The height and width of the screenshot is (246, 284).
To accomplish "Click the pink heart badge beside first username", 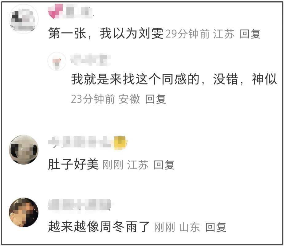I will click(x=55, y=11).
